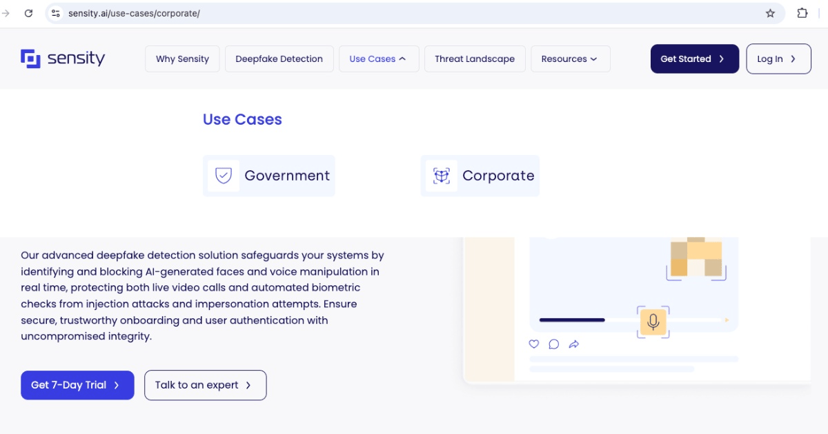Click the heart reaction icon in the illustration
This screenshot has width=828, height=434.
(533, 344)
